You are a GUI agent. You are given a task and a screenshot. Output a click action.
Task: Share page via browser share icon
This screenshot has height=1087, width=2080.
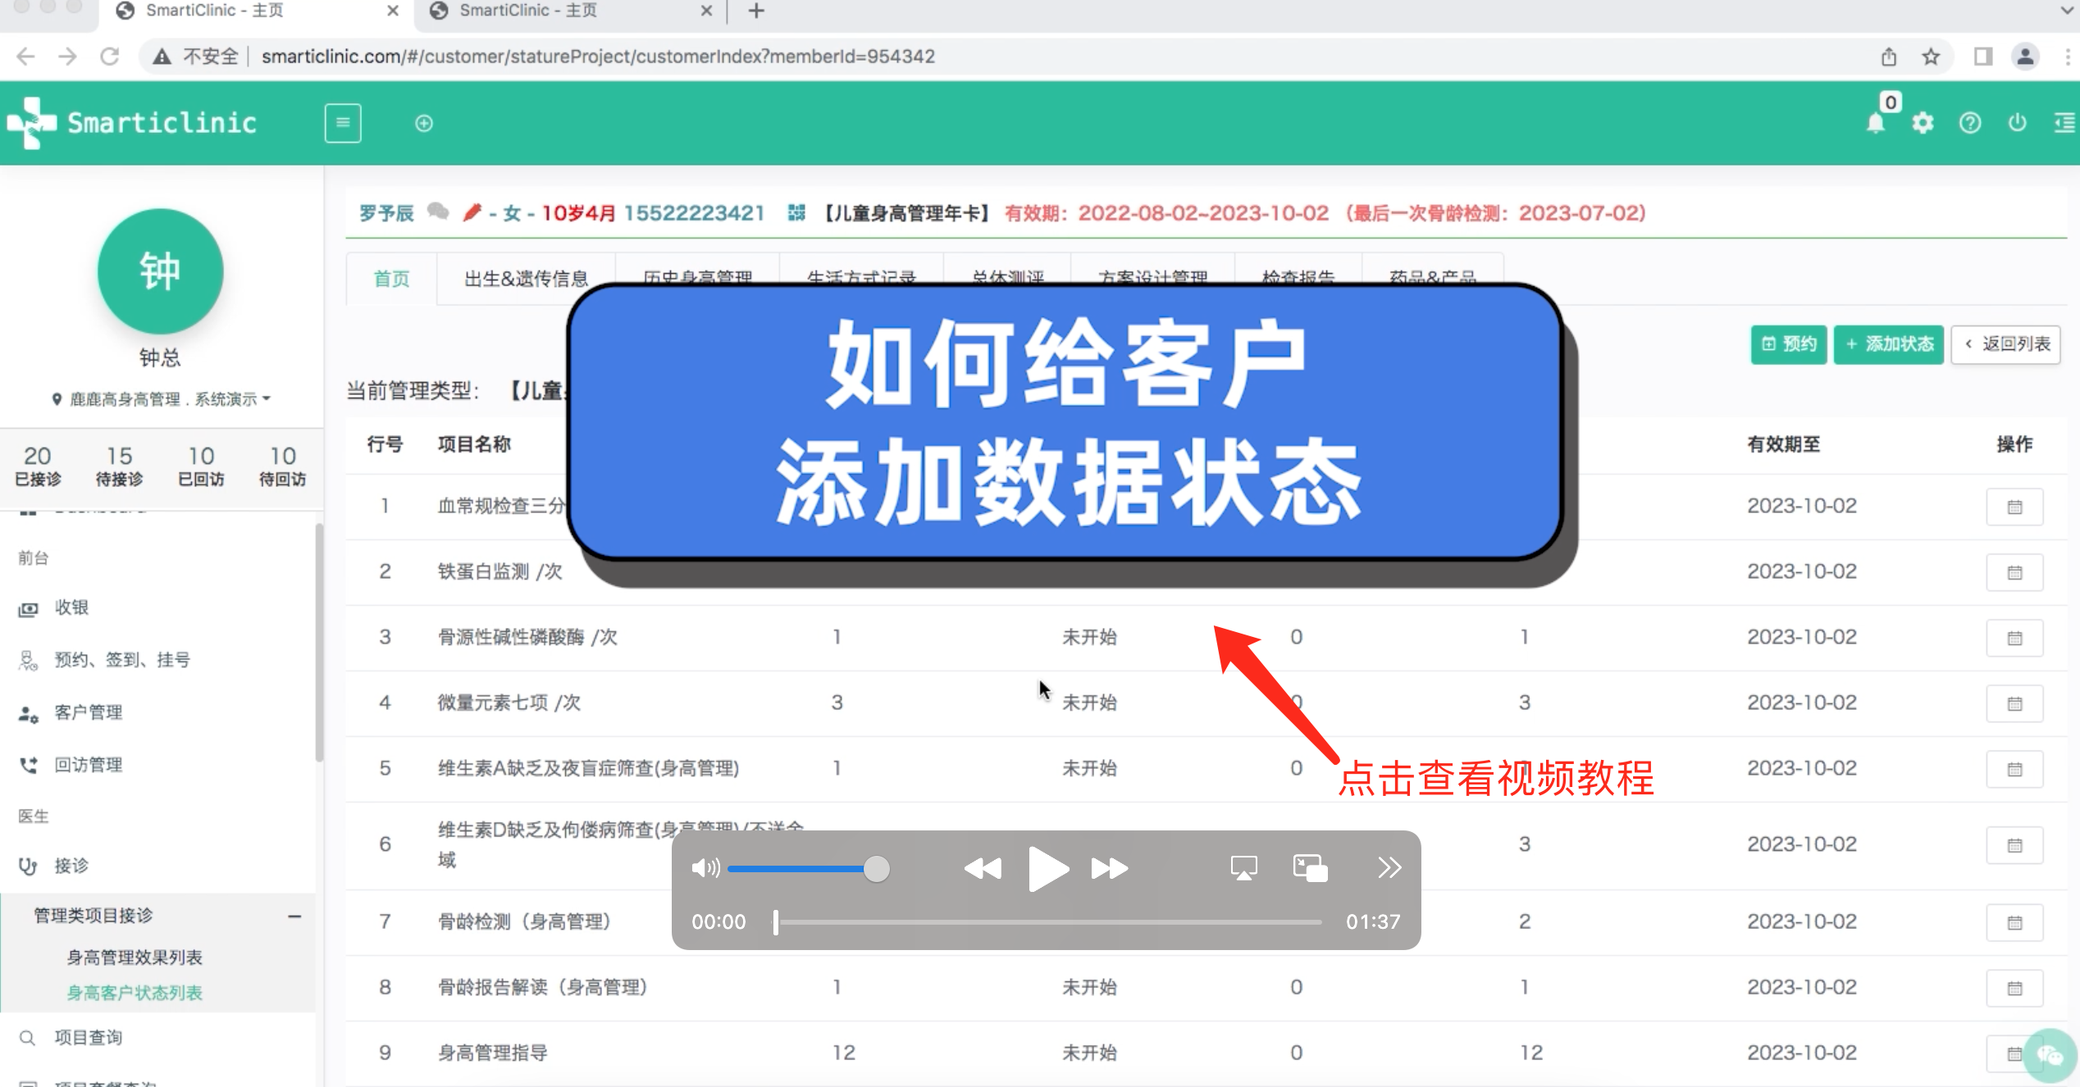(x=1889, y=57)
